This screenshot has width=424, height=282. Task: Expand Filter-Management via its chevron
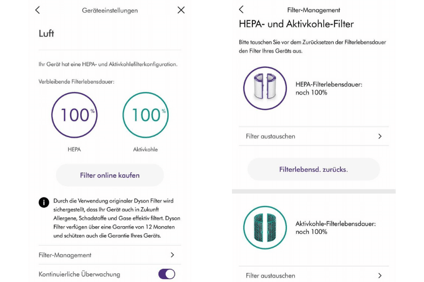coord(172,255)
